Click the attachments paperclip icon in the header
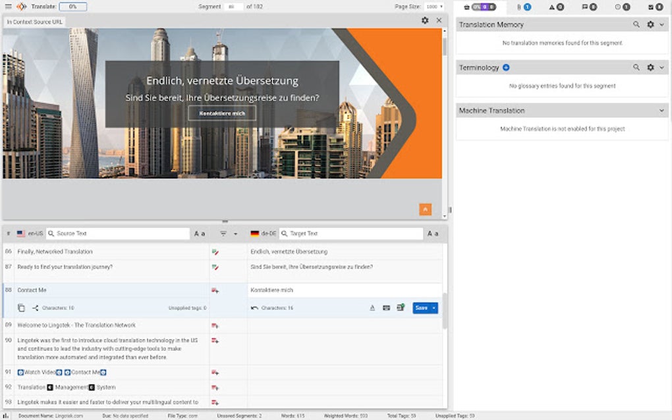672x420 pixels. [x=519, y=7]
